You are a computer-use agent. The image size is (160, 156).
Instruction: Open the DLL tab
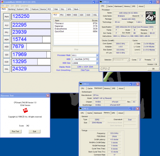click(x=63, y=9)
